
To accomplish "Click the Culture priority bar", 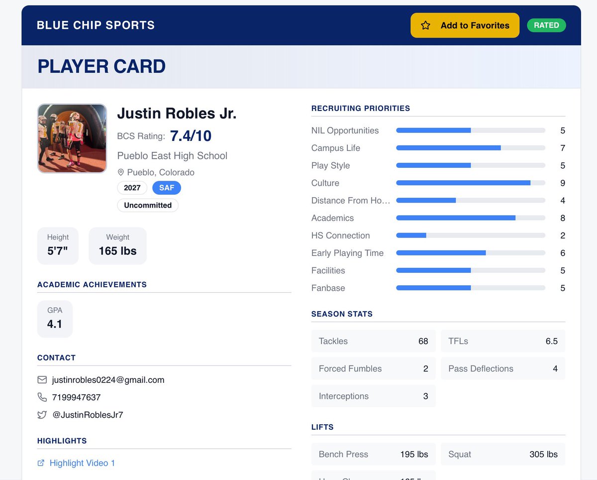I will [x=471, y=183].
